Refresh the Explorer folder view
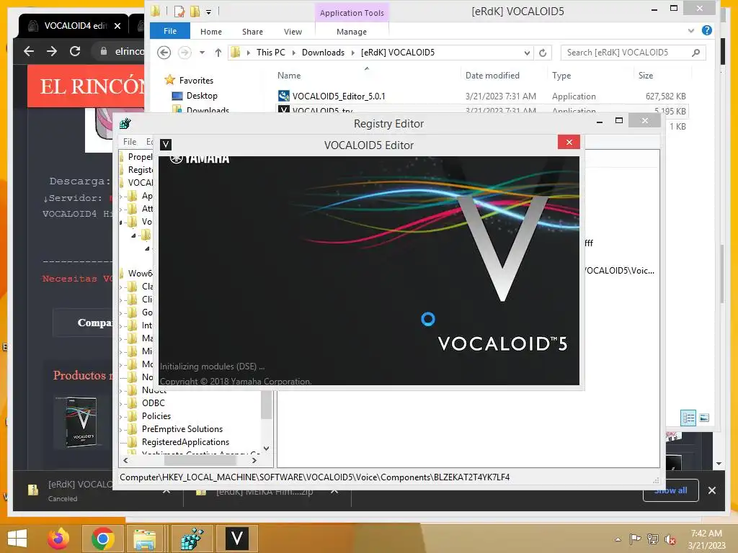The width and height of the screenshot is (738, 553). click(543, 53)
